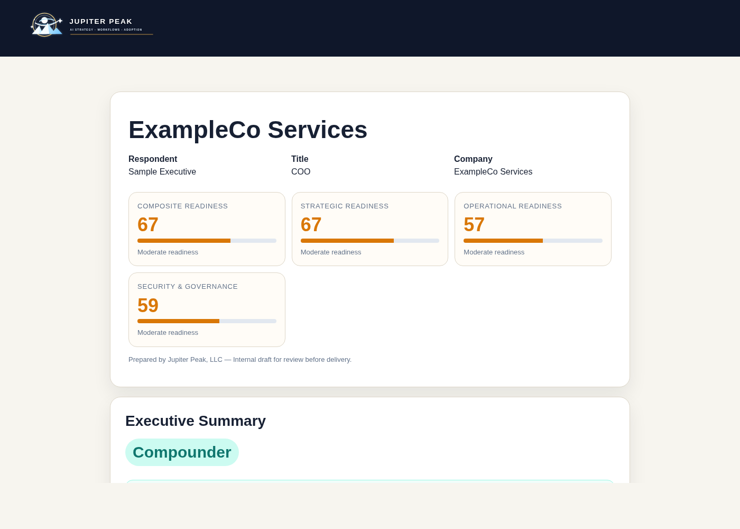Click the COO title value
740x529 pixels.
pos(301,171)
